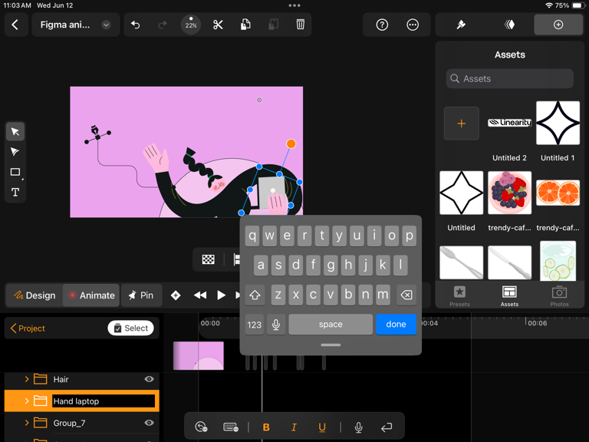Rewind to the start of timeline
This screenshot has height=442, width=589.
[x=200, y=295]
